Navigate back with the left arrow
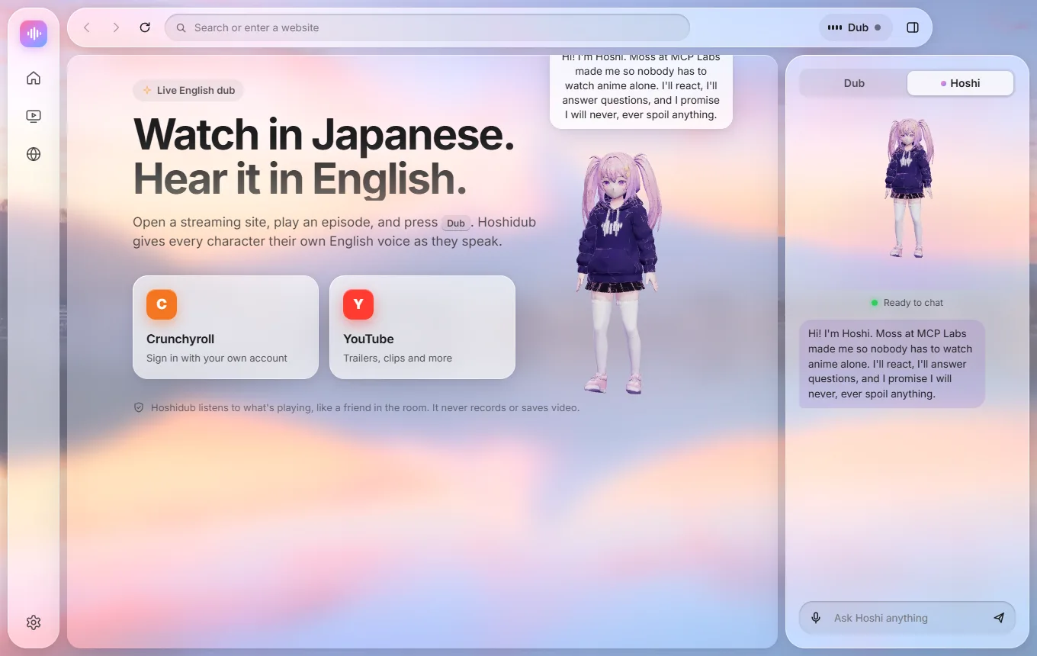Image resolution: width=1037 pixels, height=656 pixels. 87,27
